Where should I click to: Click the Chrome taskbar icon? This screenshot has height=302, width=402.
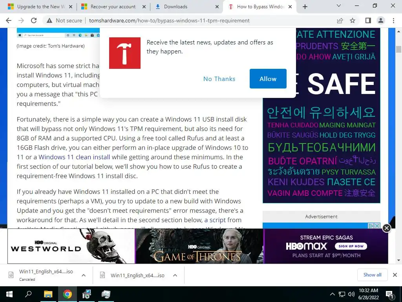click(67, 294)
